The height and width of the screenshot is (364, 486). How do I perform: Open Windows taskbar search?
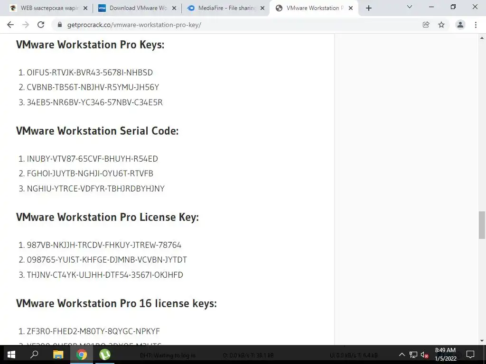pos(34,355)
